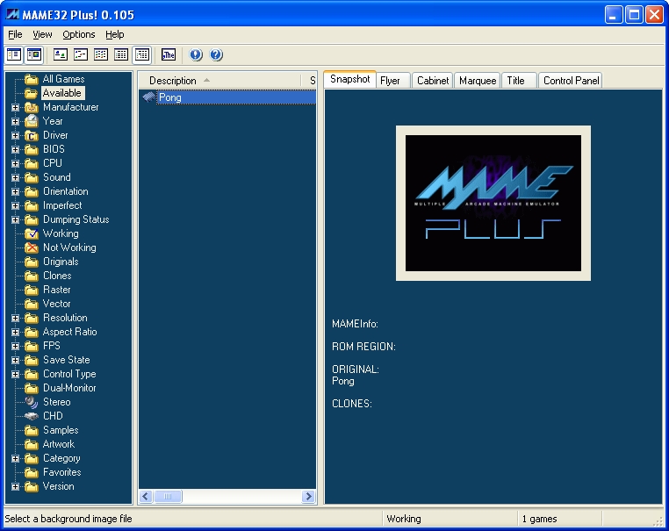
Task: Sort by the Description column header
Action: click(173, 81)
